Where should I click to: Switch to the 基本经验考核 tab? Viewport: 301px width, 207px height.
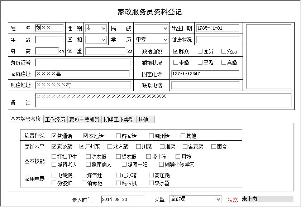pyautogui.click(x=25, y=119)
